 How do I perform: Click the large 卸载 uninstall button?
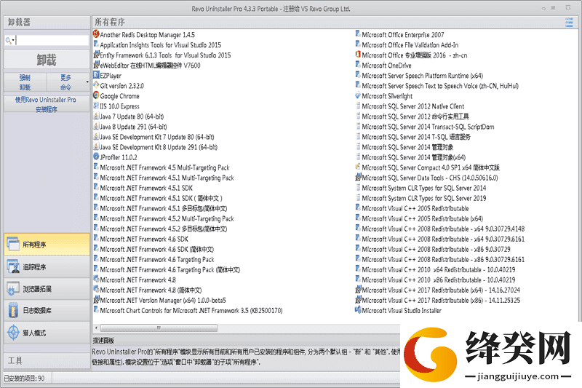click(x=47, y=60)
